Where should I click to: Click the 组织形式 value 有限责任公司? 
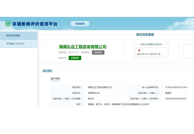tap(94, 93)
